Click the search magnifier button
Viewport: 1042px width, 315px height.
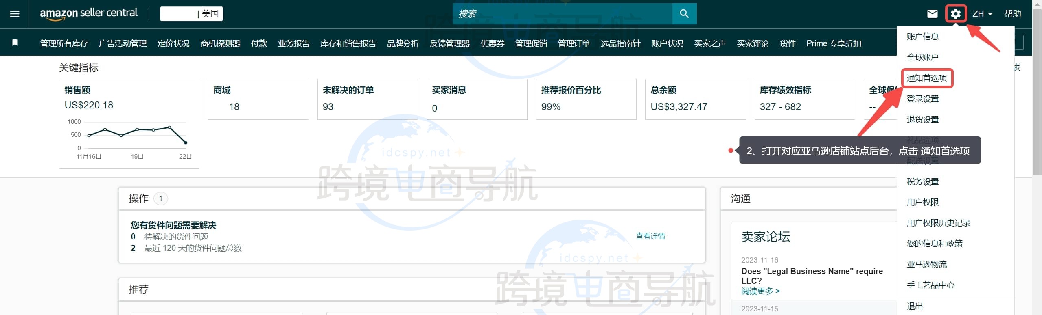pyautogui.click(x=684, y=14)
